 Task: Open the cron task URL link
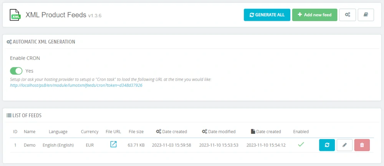coord(76,85)
